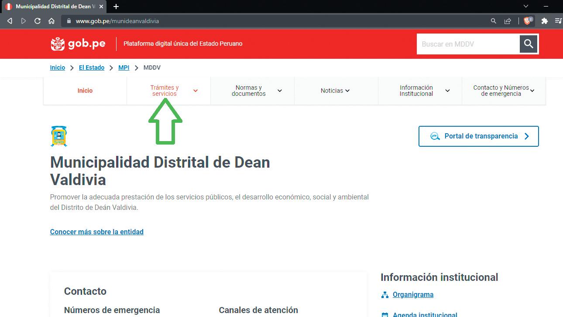The height and width of the screenshot is (317, 563).
Task: Select the Municipalidad Distrital de Dean Valdivia tab
Action: (54, 7)
